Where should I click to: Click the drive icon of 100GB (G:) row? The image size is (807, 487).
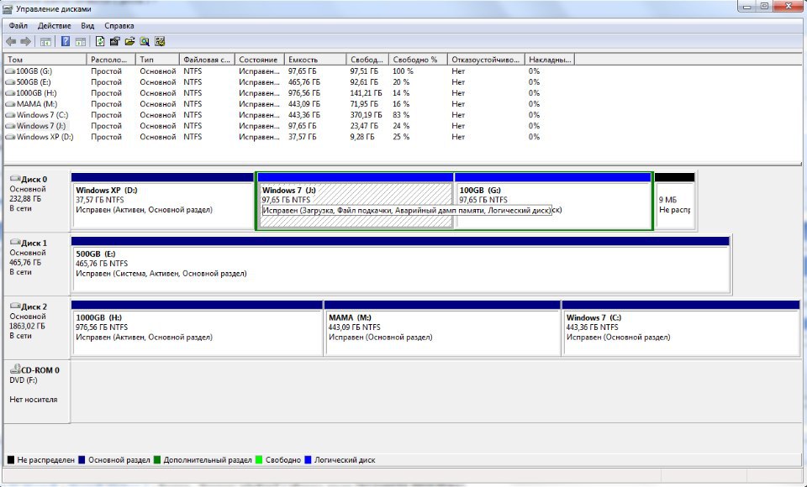10,71
